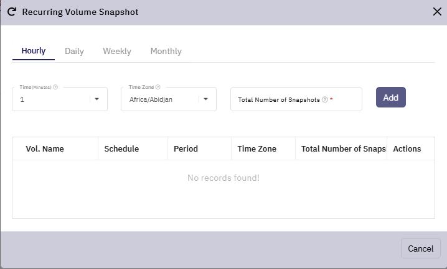Click the refresh icon beside Recurring Volume Snapshot
The image size is (447, 269).
point(12,12)
